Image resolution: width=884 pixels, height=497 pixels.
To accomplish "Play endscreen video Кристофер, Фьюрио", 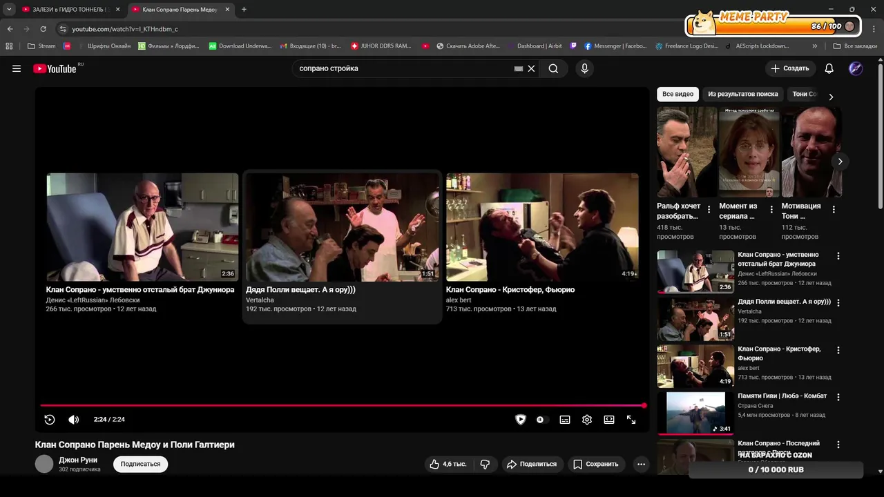I will tap(542, 227).
